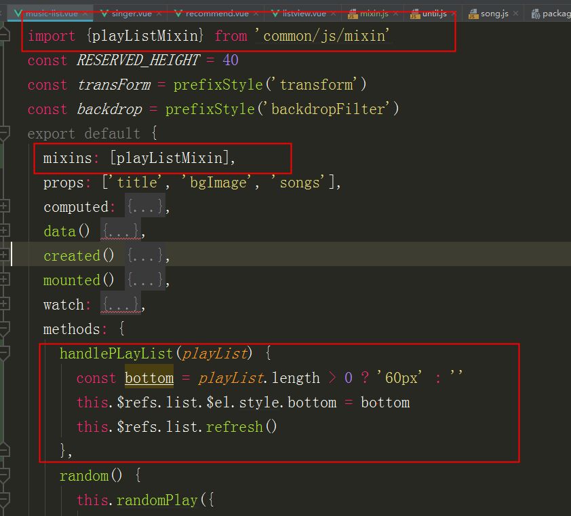Click the 'common/js/mixin' import path
The height and width of the screenshot is (516, 571).
pyautogui.click(x=322, y=36)
